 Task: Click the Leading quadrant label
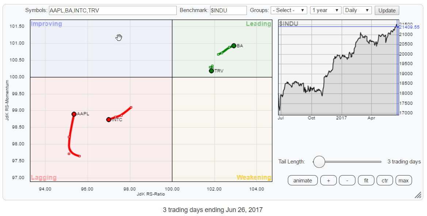258,24
